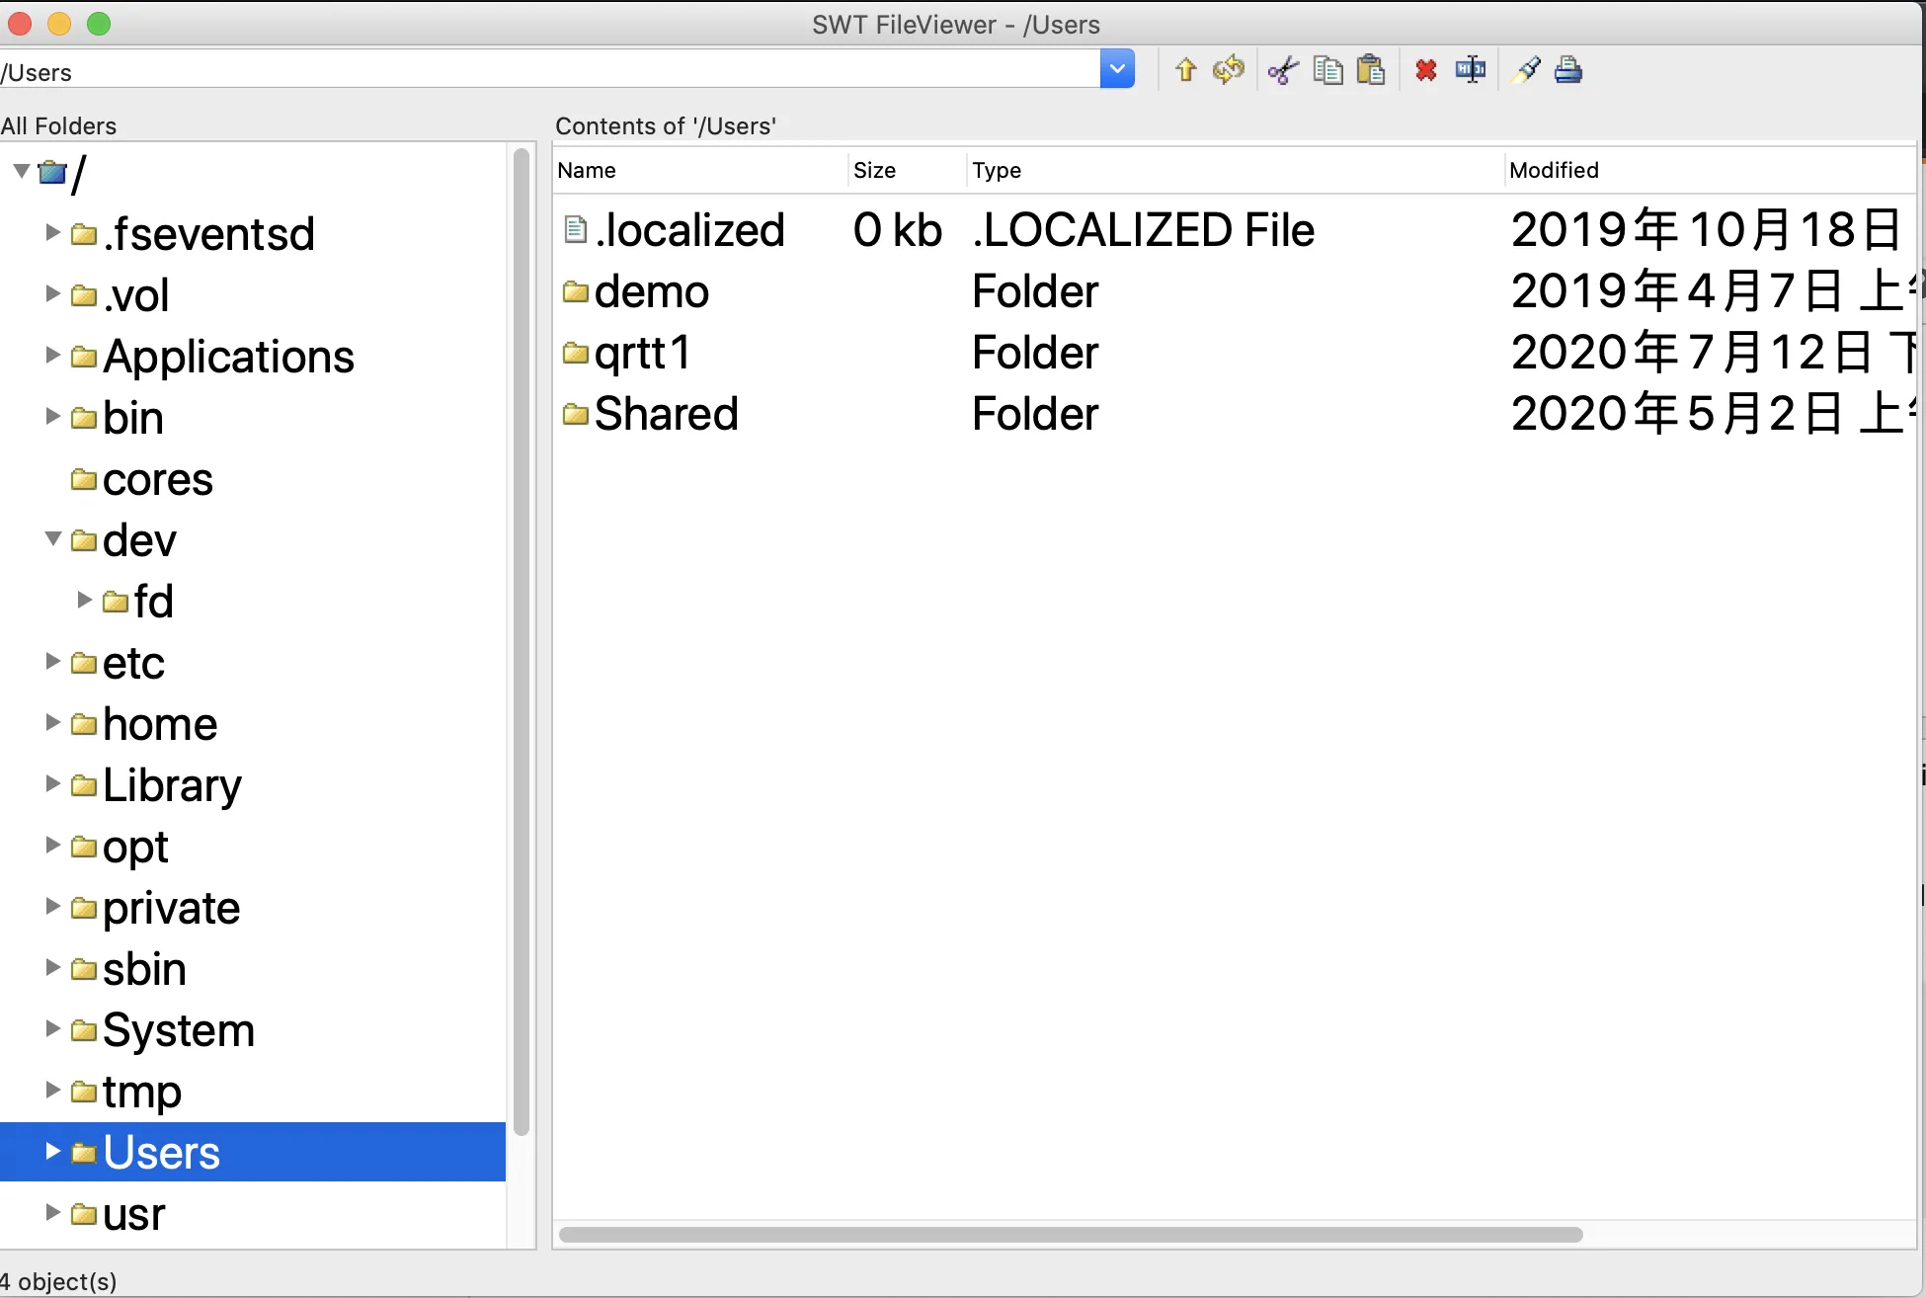The height and width of the screenshot is (1298, 1926).
Task: Click the vertical scrollbar of folder tree
Action: click(x=522, y=642)
